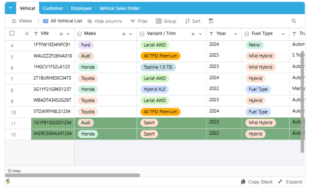310x189 pixels.
Task: Open the Fuel Type column dropdown arrow
Action: click(283, 34)
